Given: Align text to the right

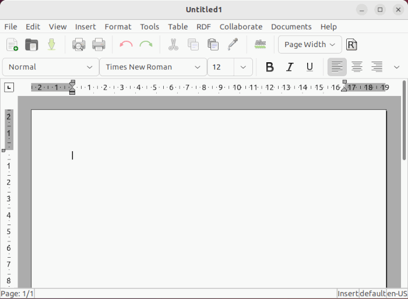Looking at the screenshot, I should (377, 67).
